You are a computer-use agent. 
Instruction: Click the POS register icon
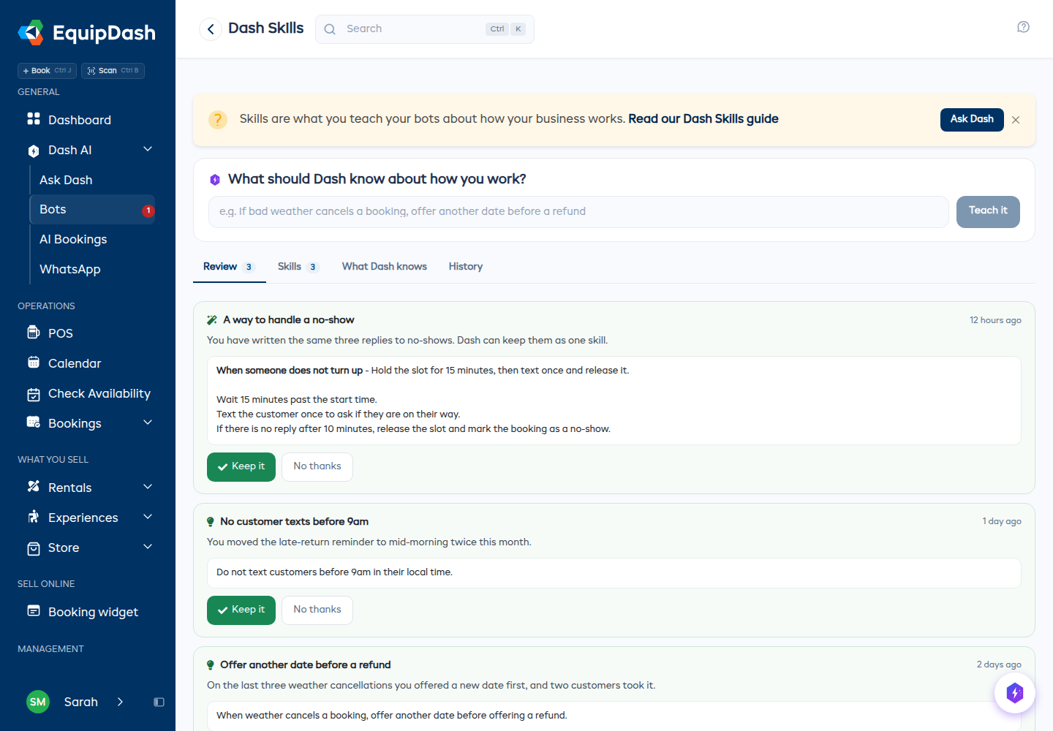pyautogui.click(x=34, y=333)
